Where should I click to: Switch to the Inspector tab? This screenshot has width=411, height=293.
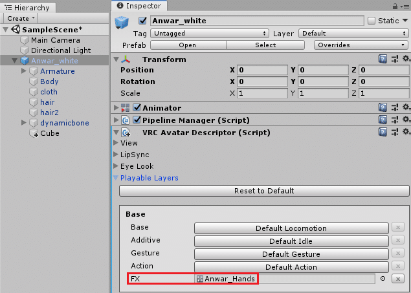(x=139, y=6)
